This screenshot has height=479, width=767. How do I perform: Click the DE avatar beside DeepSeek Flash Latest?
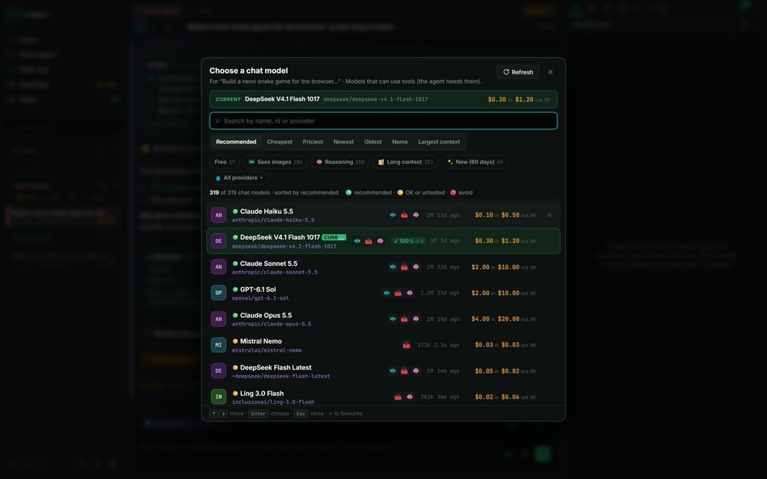click(219, 371)
